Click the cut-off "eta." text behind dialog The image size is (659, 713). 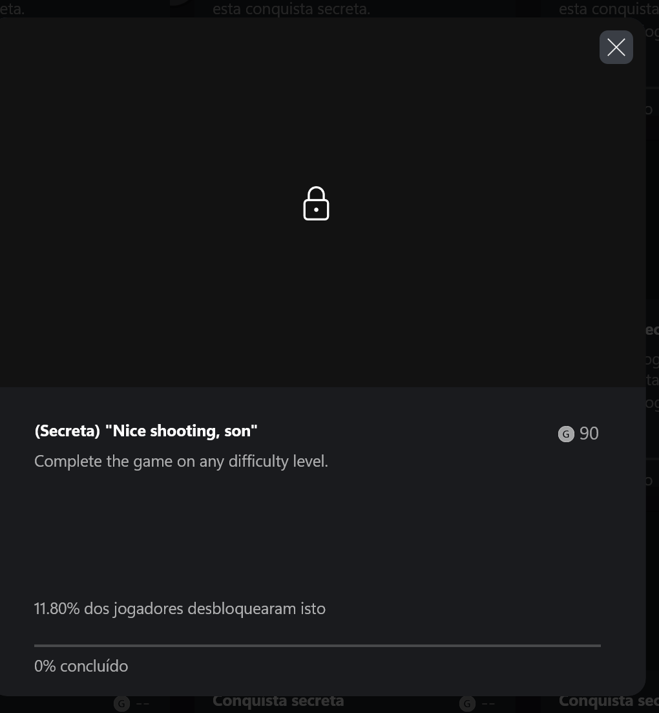(x=12, y=8)
